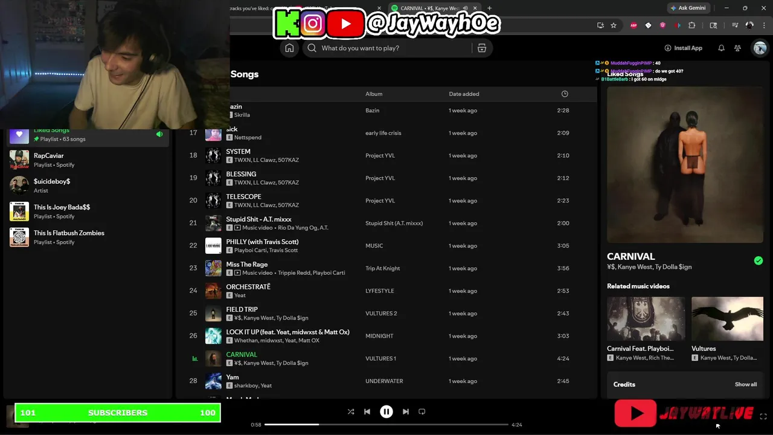Open $uicideboy$ artist in sidebar
This screenshot has width=773, height=435.
(88, 185)
